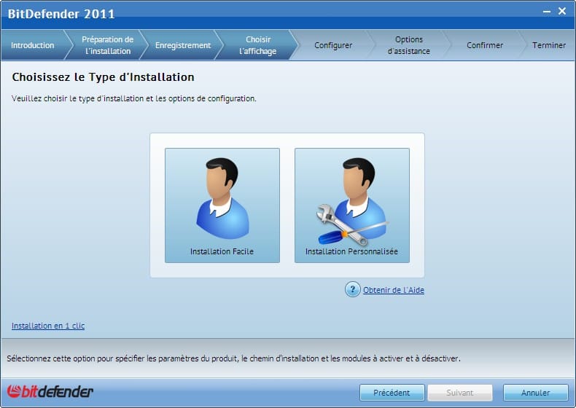Viewport: 576px width, 408px height.
Task: Select the Enregistrement step tab
Action: pyautogui.click(x=183, y=45)
